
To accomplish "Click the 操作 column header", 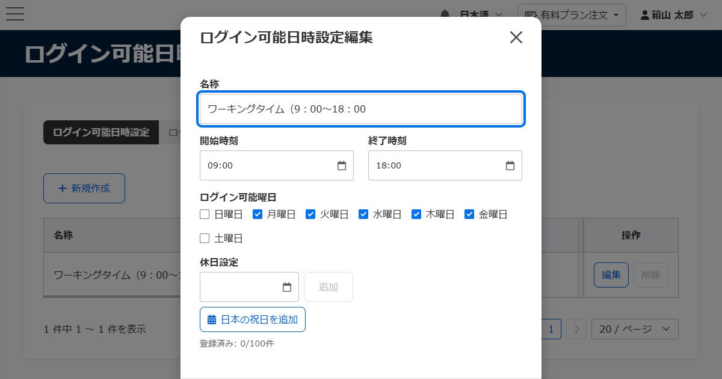I will tap(631, 235).
